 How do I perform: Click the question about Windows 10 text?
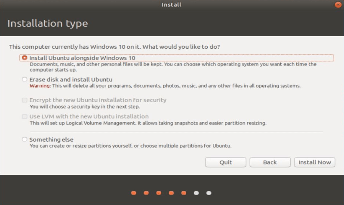pos(114,47)
